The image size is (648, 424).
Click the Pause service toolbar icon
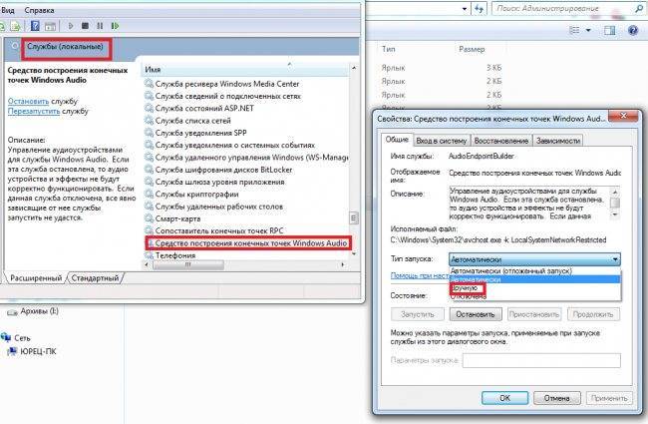point(100,26)
